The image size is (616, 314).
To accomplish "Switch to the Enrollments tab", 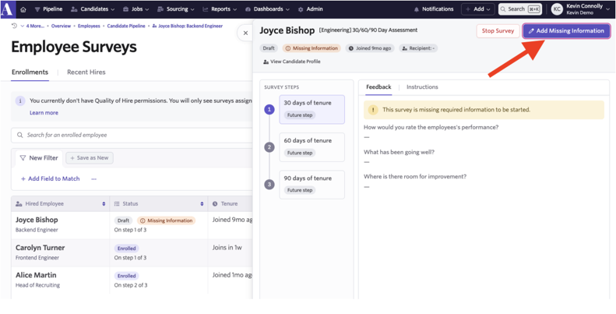I will pyautogui.click(x=30, y=72).
